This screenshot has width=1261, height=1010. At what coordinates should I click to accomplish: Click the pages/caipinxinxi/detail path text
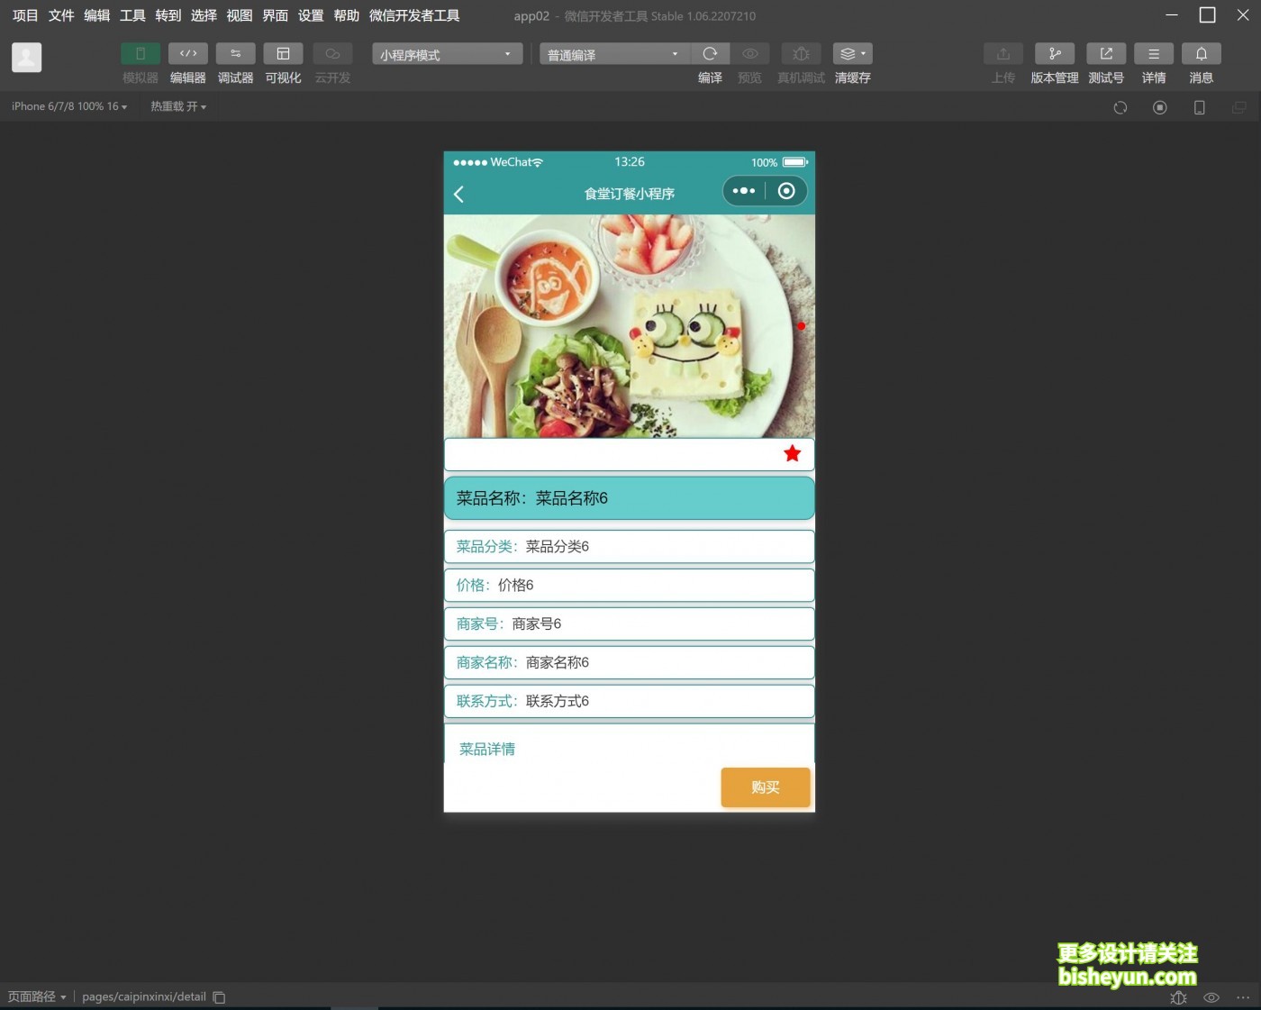click(x=144, y=996)
